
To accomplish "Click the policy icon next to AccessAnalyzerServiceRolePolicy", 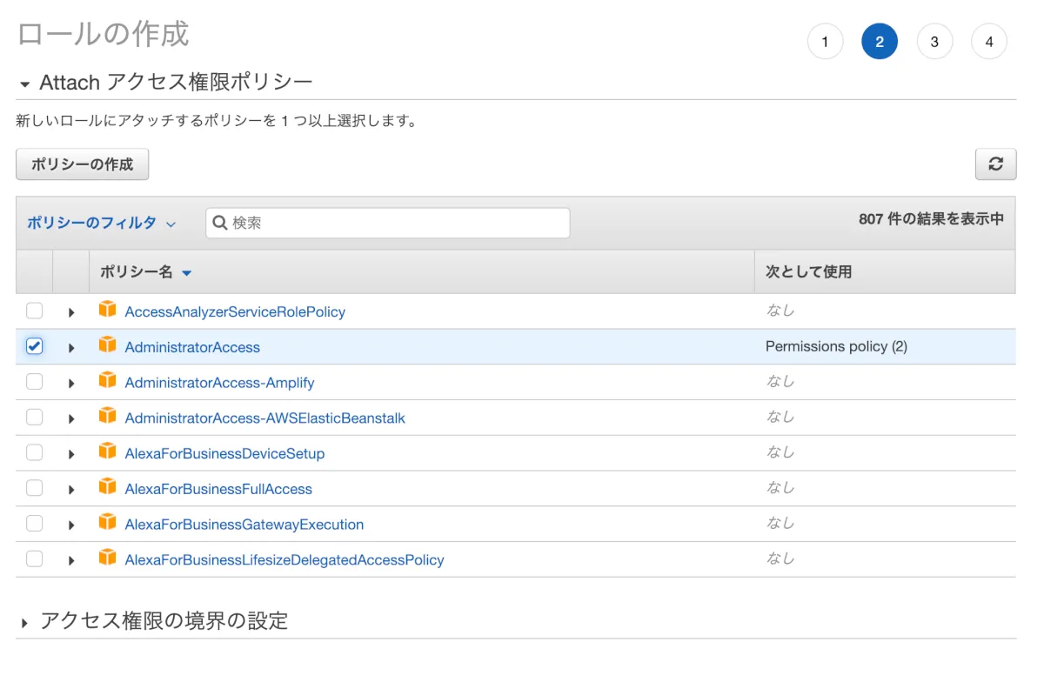I will click(107, 310).
